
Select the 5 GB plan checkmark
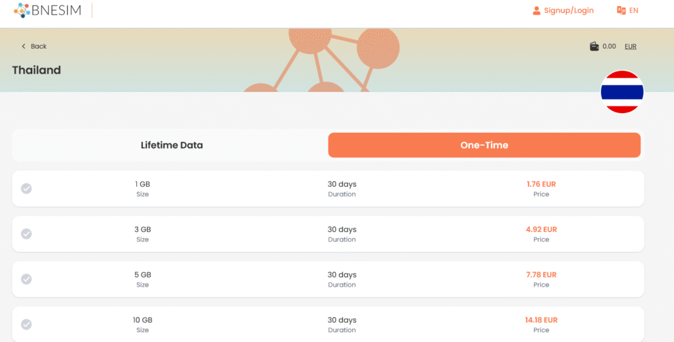click(26, 280)
